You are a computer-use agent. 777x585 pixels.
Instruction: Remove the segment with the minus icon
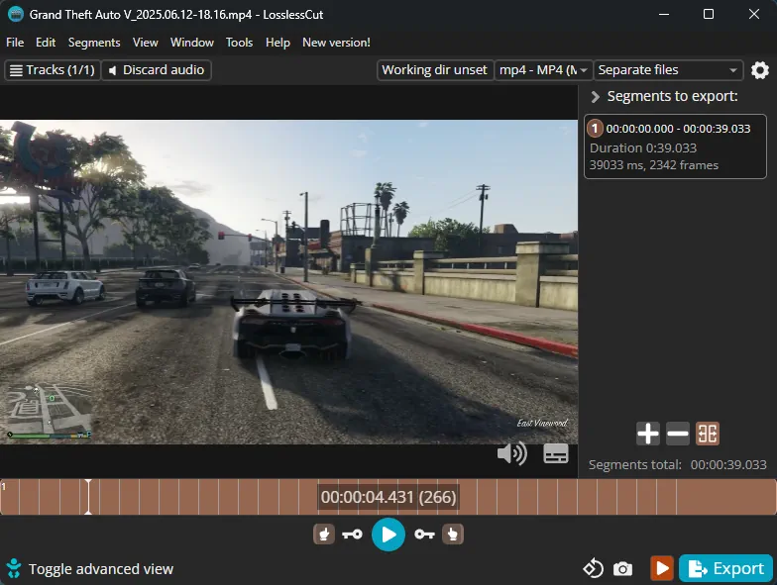678,434
